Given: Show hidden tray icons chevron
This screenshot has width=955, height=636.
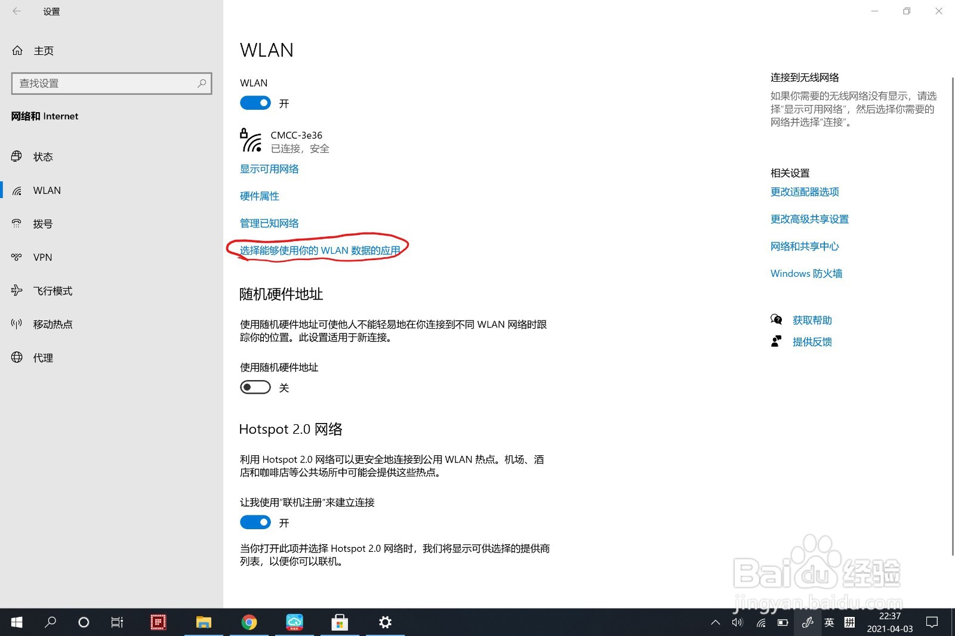Looking at the screenshot, I should (715, 622).
